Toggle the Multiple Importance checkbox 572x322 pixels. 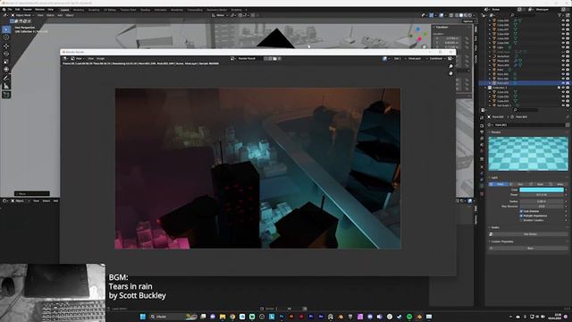[521, 216]
